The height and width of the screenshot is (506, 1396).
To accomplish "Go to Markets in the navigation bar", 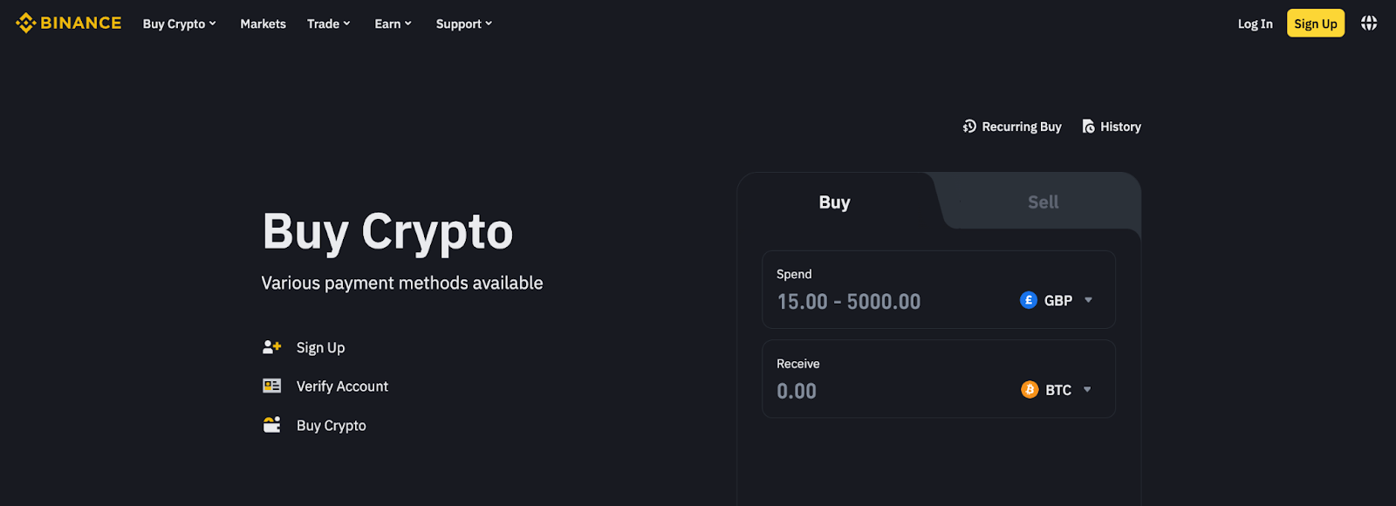I will 263,24.
